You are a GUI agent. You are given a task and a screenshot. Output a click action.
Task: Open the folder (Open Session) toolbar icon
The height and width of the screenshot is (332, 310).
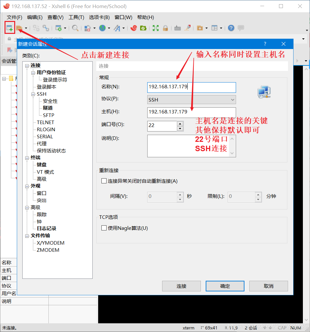(19, 28)
